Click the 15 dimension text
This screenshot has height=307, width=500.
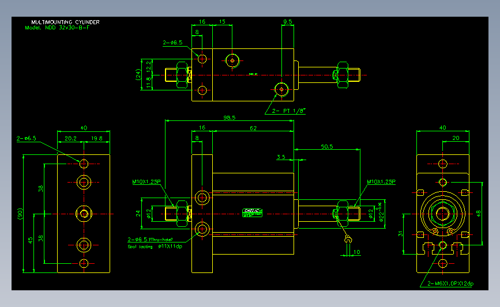click(x=222, y=22)
